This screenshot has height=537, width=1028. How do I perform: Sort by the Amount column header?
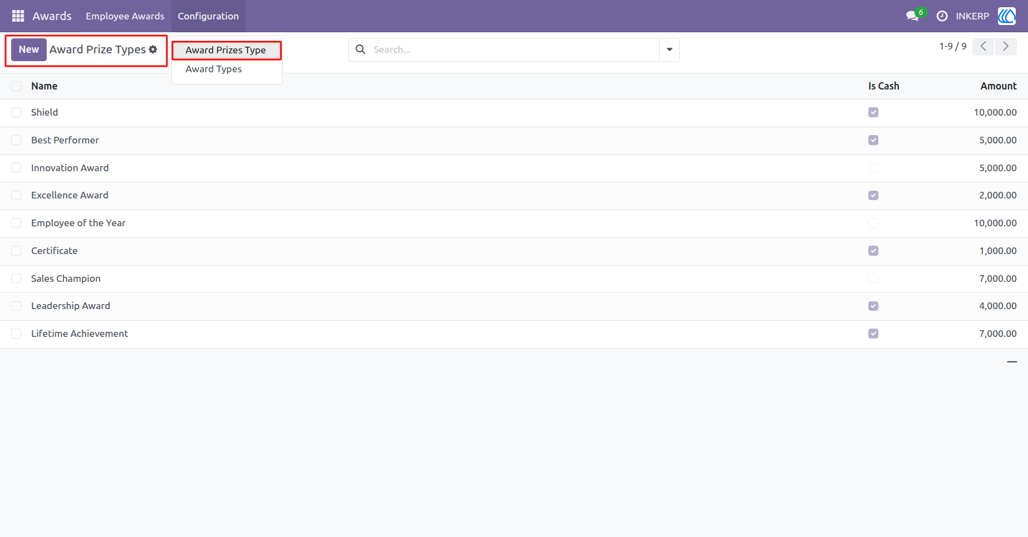(x=999, y=86)
